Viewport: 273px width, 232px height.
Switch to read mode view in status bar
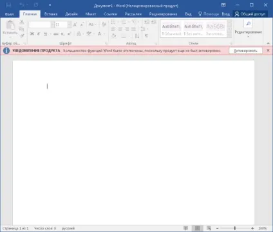(x=186, y=228)
